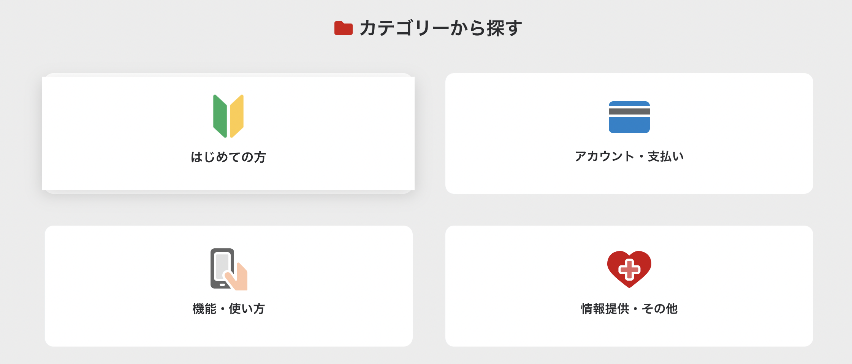Click the gray stripe on credit card icon

(x=629, y=111)
